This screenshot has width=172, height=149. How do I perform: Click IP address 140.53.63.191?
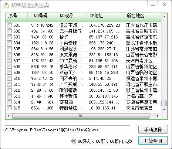pos(103,84)
